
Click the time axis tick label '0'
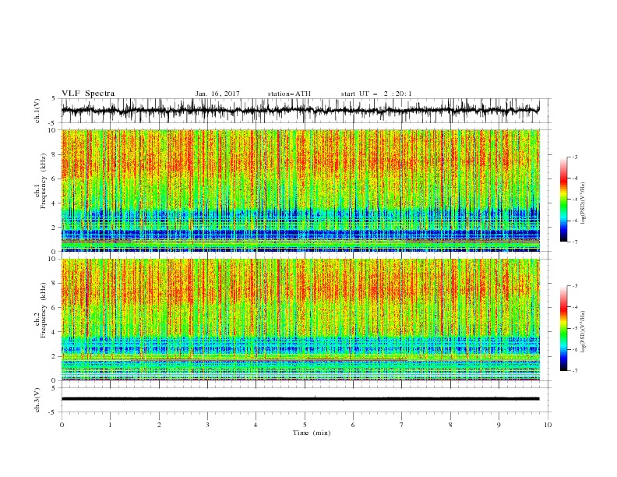(62, 425)
